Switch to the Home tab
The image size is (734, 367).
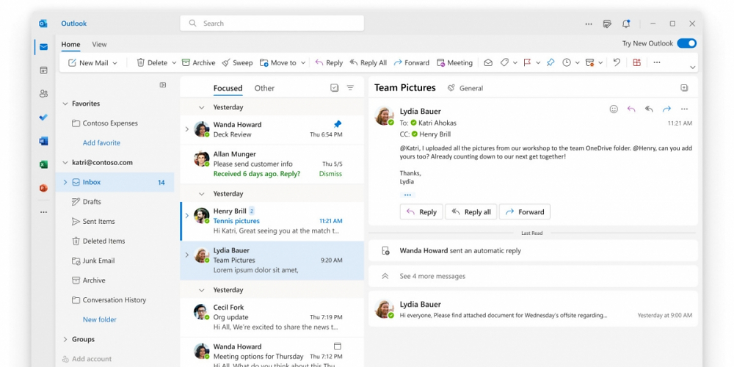[x=70, y=45]
